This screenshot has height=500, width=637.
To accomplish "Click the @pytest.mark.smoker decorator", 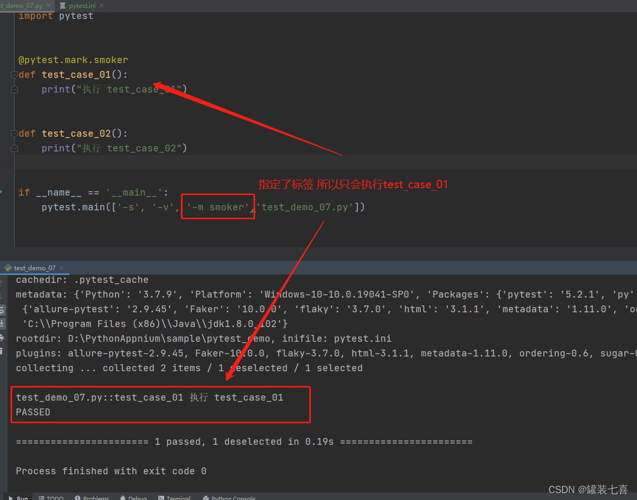I will [x=73, y=60].
